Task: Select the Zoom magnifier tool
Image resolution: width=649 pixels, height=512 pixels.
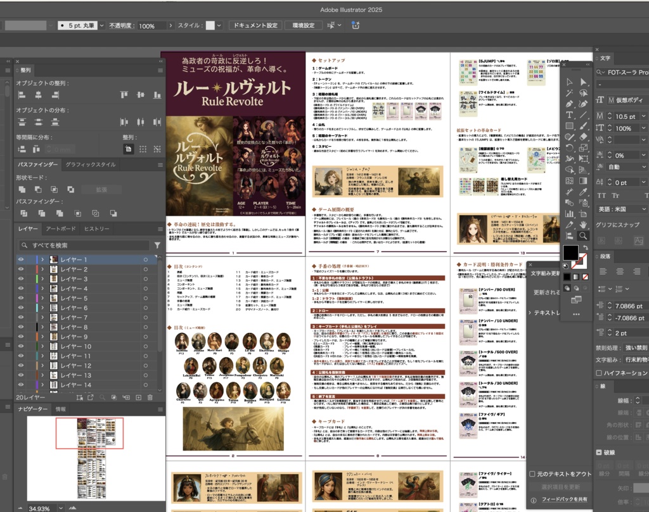Action: [x=583, y=235]
